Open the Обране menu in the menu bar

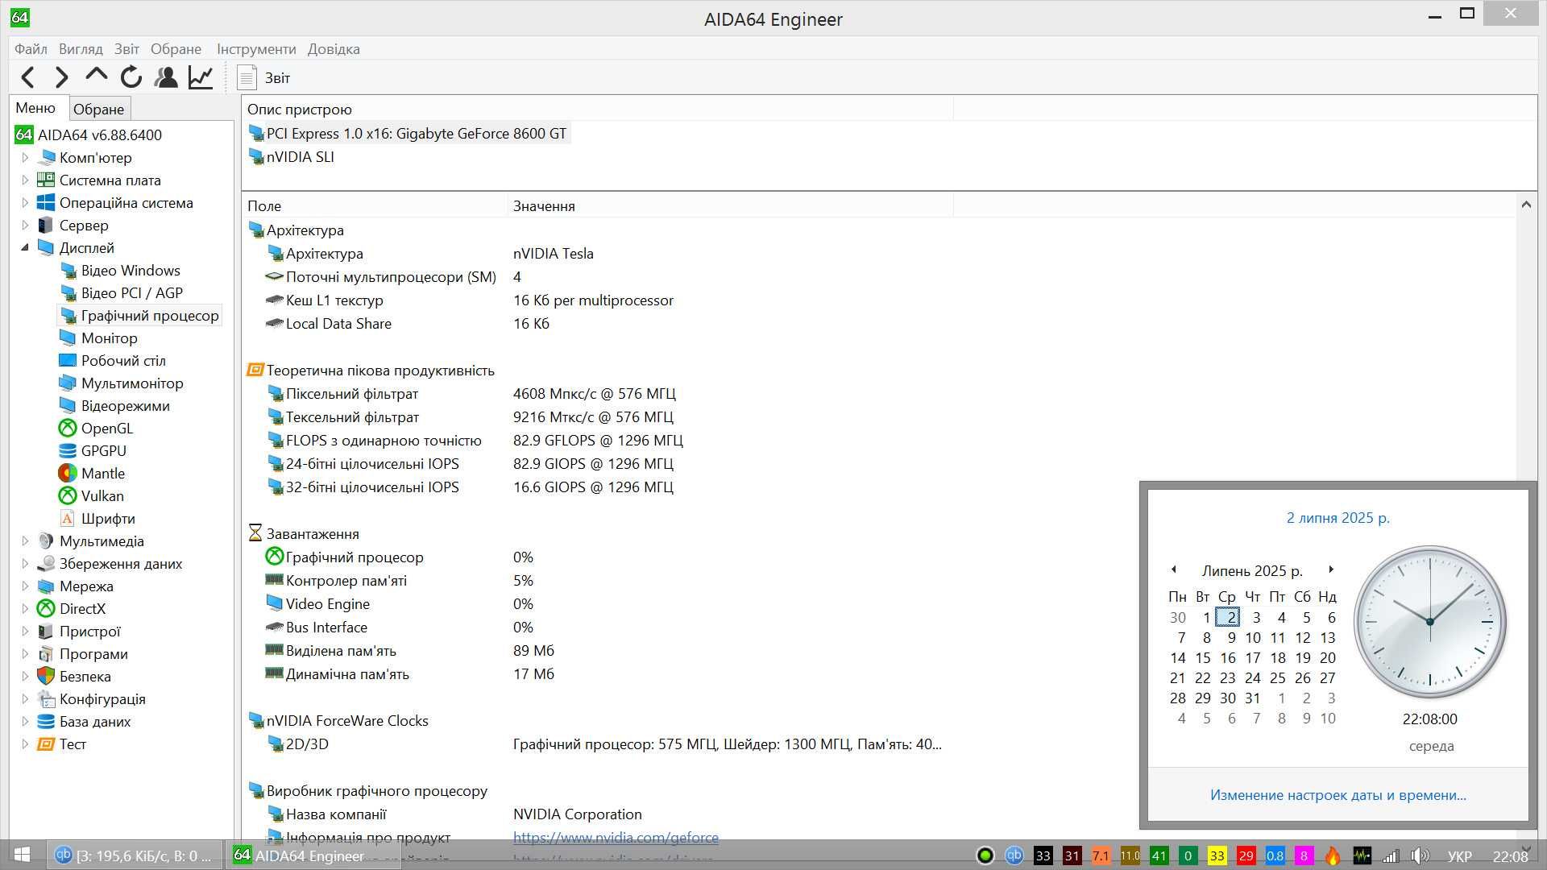176,49
